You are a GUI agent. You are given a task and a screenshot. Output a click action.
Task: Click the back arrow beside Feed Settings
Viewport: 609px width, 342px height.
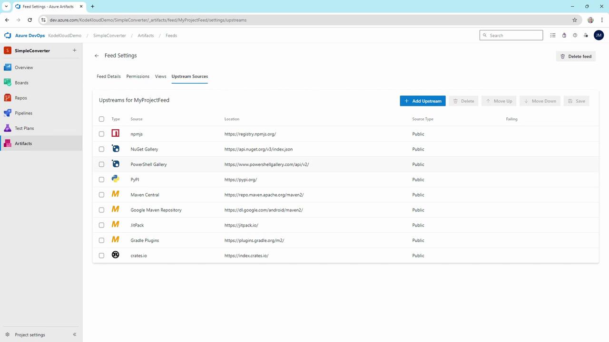(x=97, y=56)
